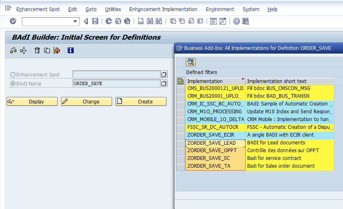Click the green checkmark Enter icon
Screen dimensions: 343x209
(x=13, y=21)
